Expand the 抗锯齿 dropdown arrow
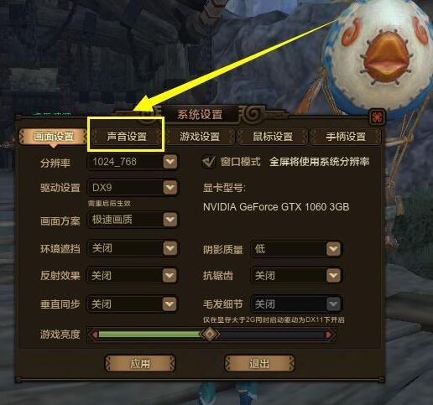This screenshot has height=405, width=433. coord(333,276)
